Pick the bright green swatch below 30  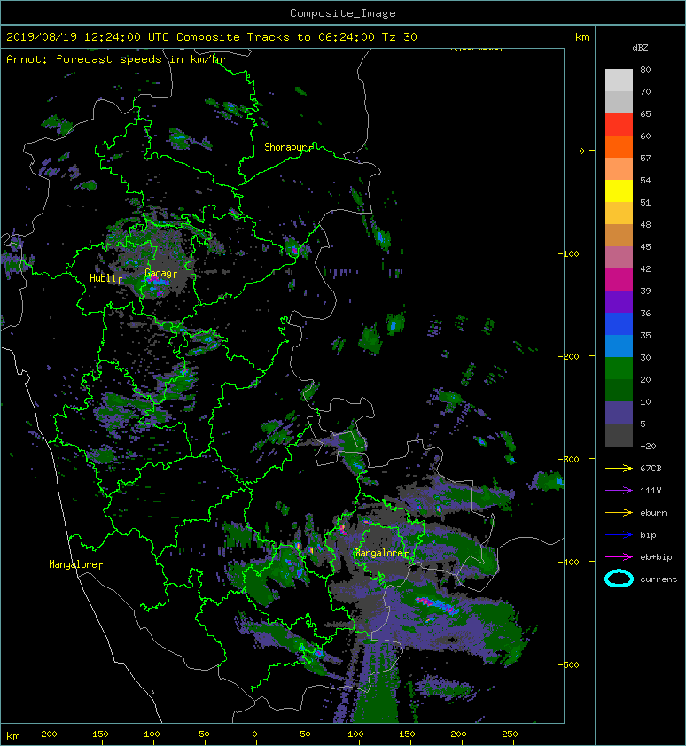point(619,368)
